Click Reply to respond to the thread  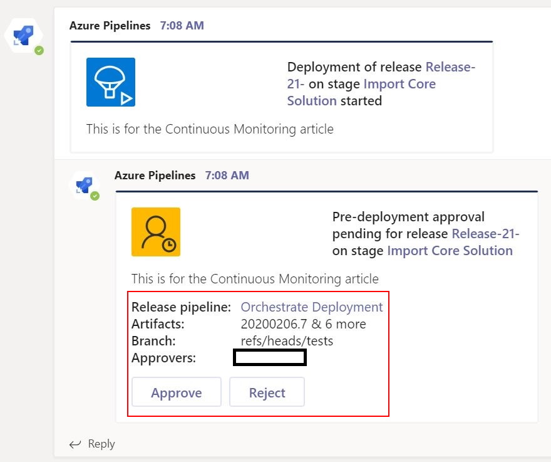101,444
